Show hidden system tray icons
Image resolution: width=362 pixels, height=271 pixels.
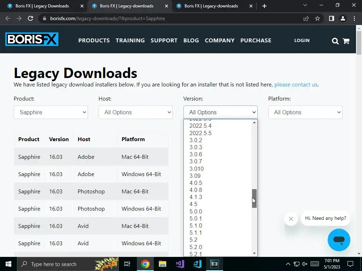point(288,264)
